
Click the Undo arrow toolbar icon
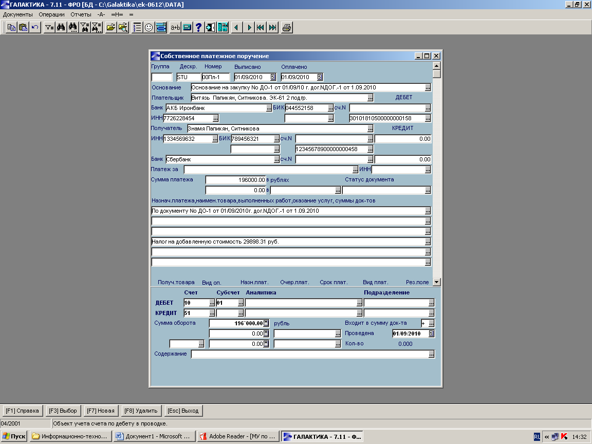coord(35,28)
